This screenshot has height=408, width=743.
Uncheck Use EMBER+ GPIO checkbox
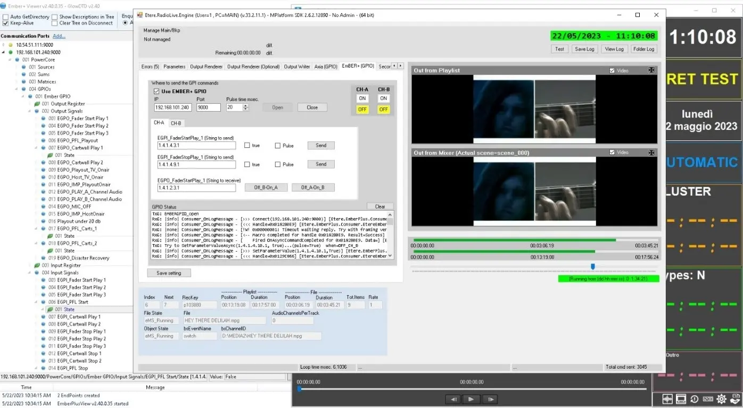[x=156, y=91]
